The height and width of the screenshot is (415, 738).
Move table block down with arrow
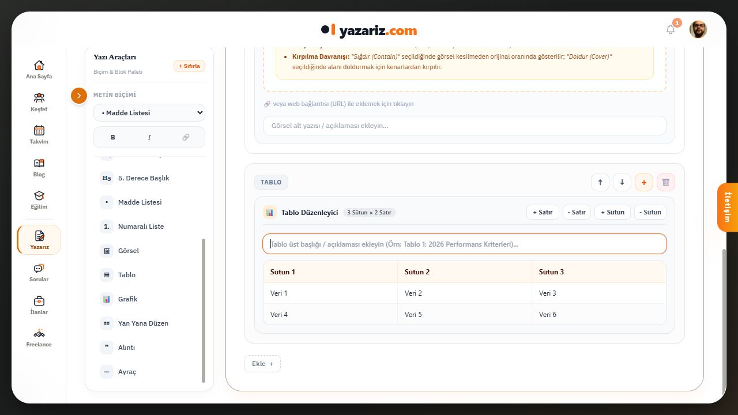[x=622, y=182]
